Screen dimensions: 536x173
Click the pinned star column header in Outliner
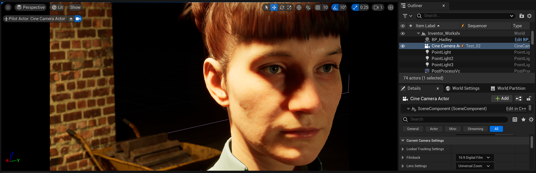tap(411, 26)
